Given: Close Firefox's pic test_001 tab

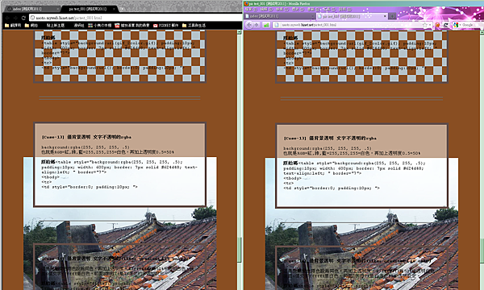Looking at the screenshot, I should [x=385, y=16].
